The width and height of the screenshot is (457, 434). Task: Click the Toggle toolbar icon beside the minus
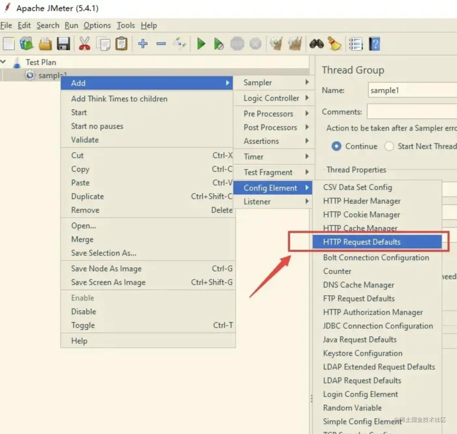coord(179,43)
